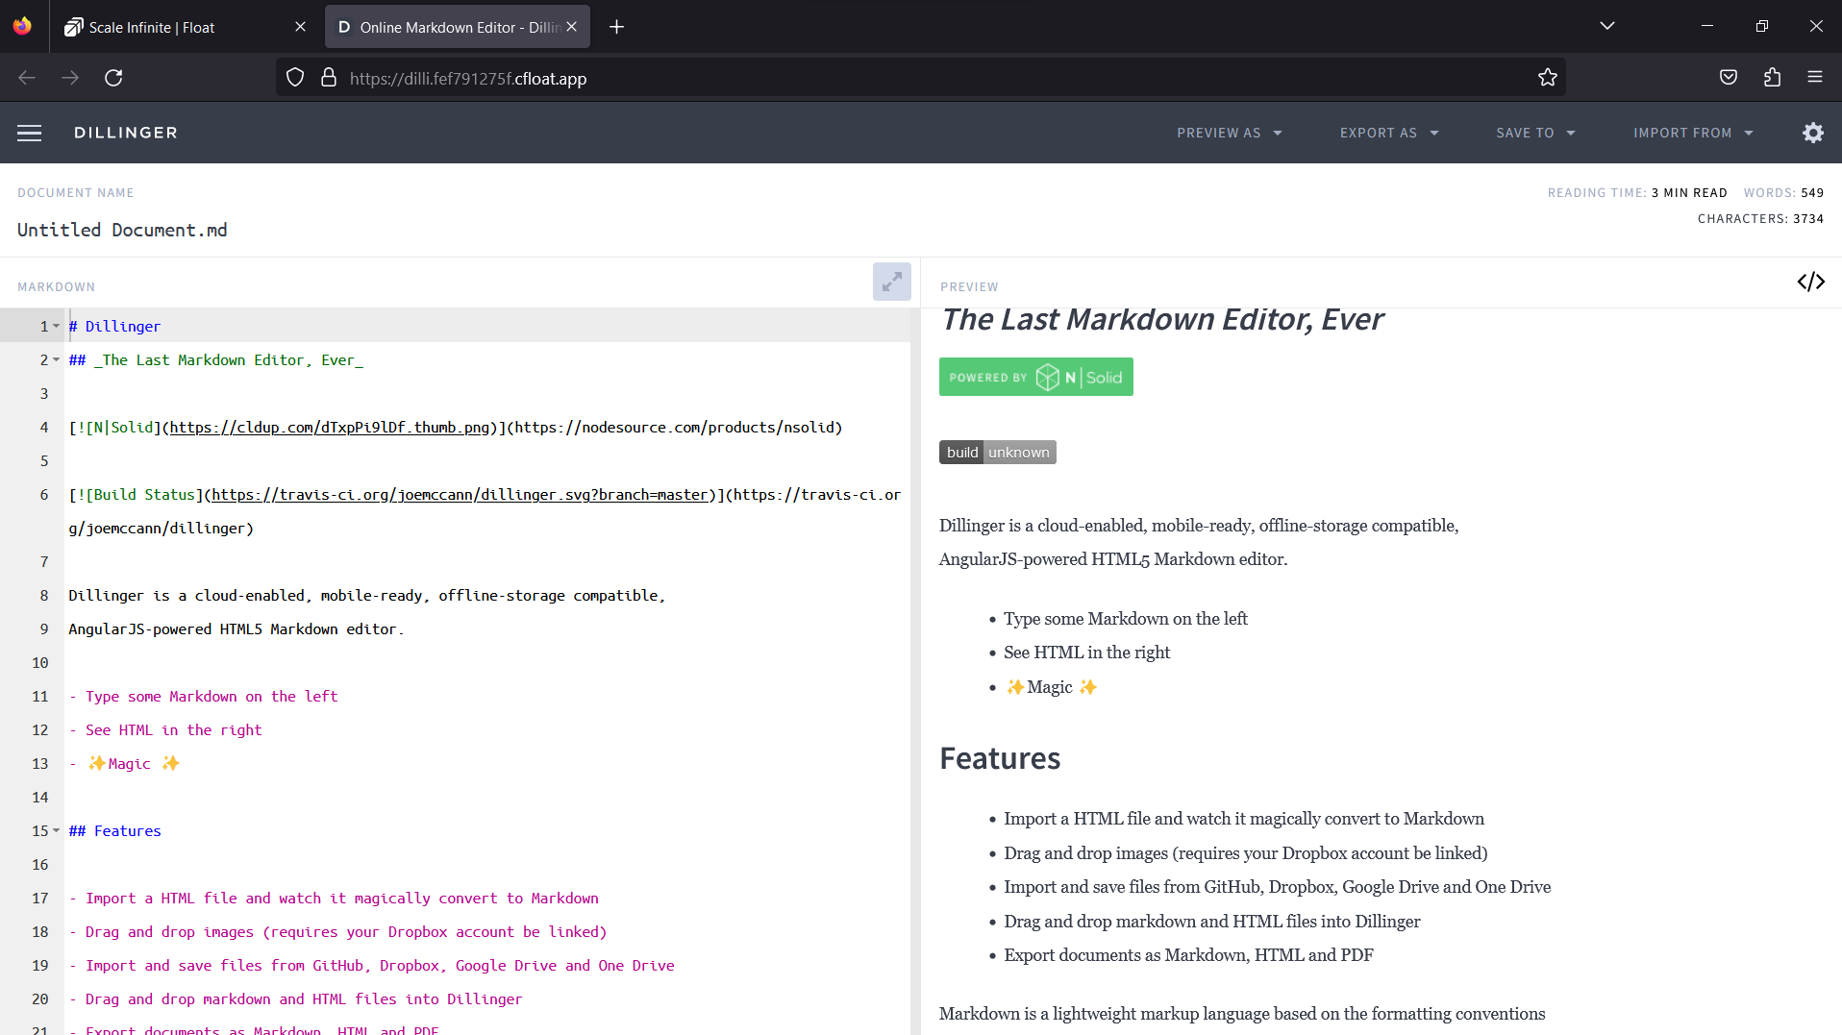1842x1035 pixels.
Task: Collapse fold arrow on line 1
Action: (57, 327)
